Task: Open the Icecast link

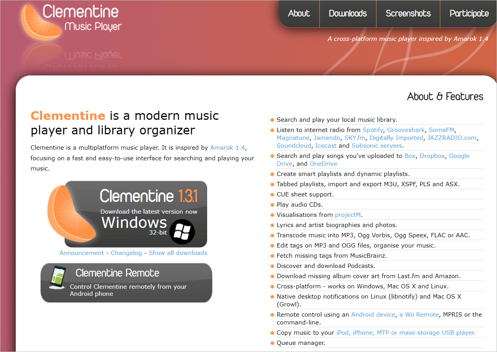Action: pyautogui.click(x=326, y=146)
